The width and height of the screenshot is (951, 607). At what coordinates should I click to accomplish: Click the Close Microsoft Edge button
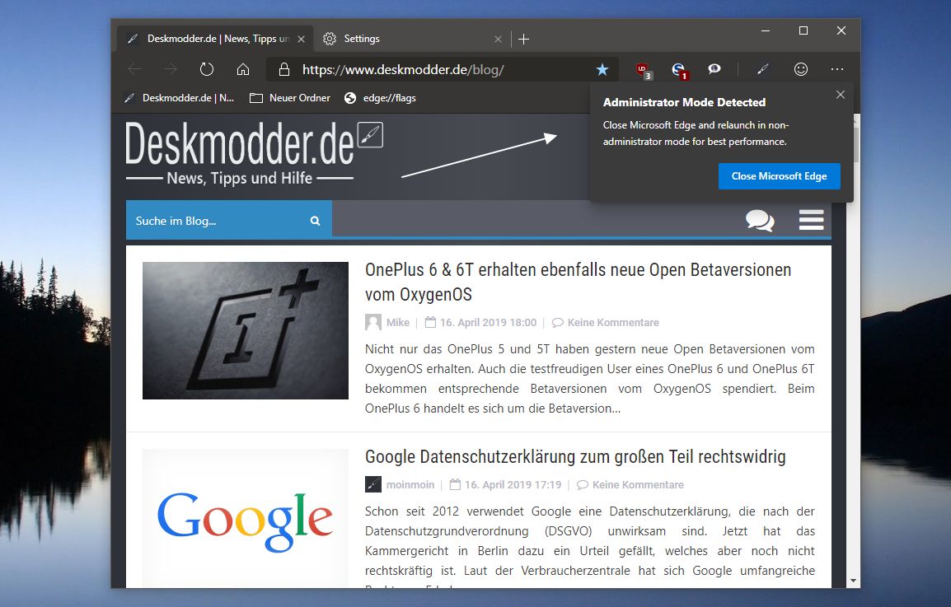tap(780, 176)
